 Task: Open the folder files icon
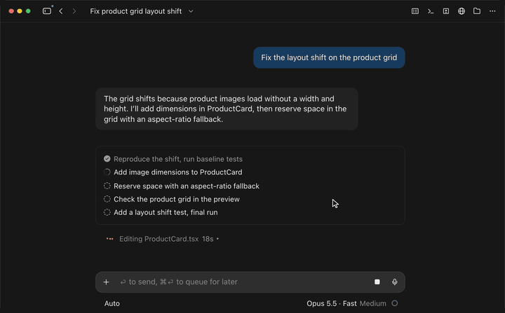(477, 11)
